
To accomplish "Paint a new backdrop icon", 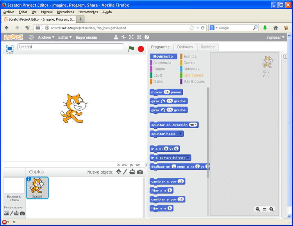I will (x=11, y=213).
